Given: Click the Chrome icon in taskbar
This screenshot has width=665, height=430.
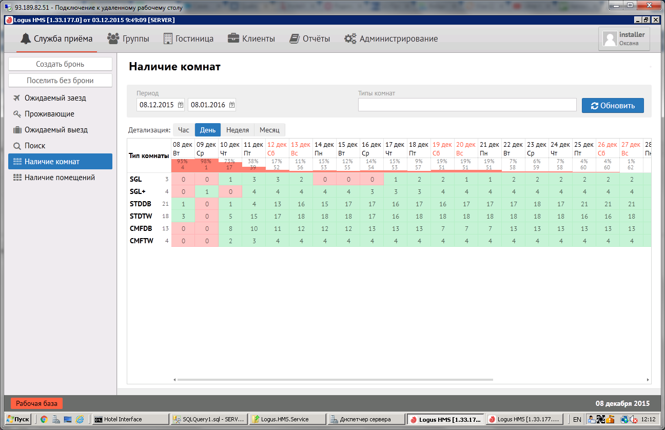Looking at the screenshot, I should pyautogui.click(x=44, y=419).
